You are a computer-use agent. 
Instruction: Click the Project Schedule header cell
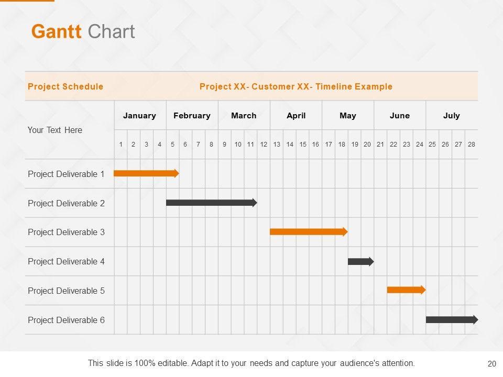tap(65, 86)
